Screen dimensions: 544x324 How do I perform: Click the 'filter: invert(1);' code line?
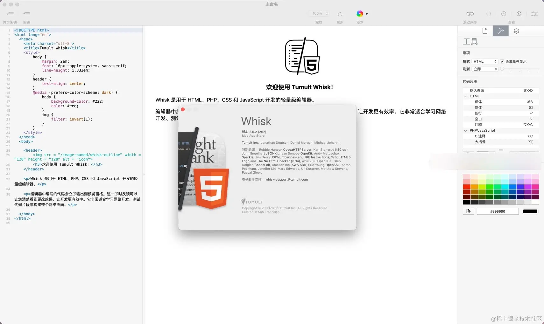click(x=72, y=119)
